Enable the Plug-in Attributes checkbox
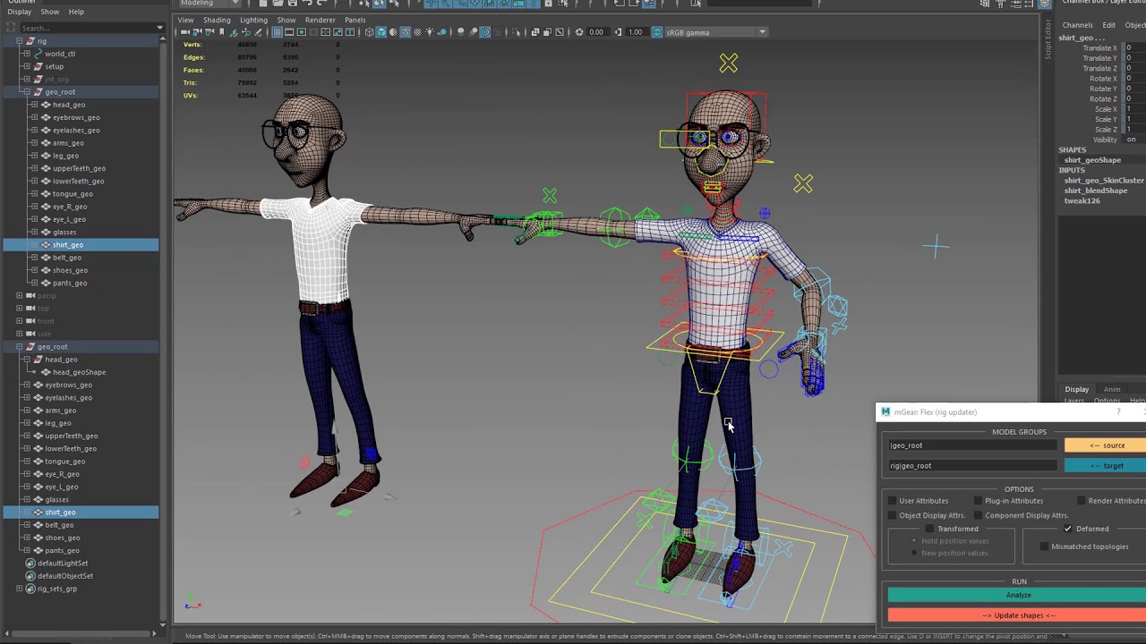Screen dimensions: 1146x644 (x=978, y=501)
